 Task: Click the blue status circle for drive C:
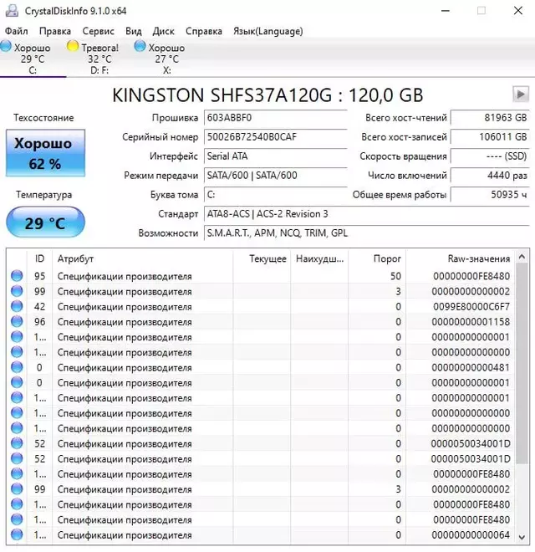(x=5, y=46)
